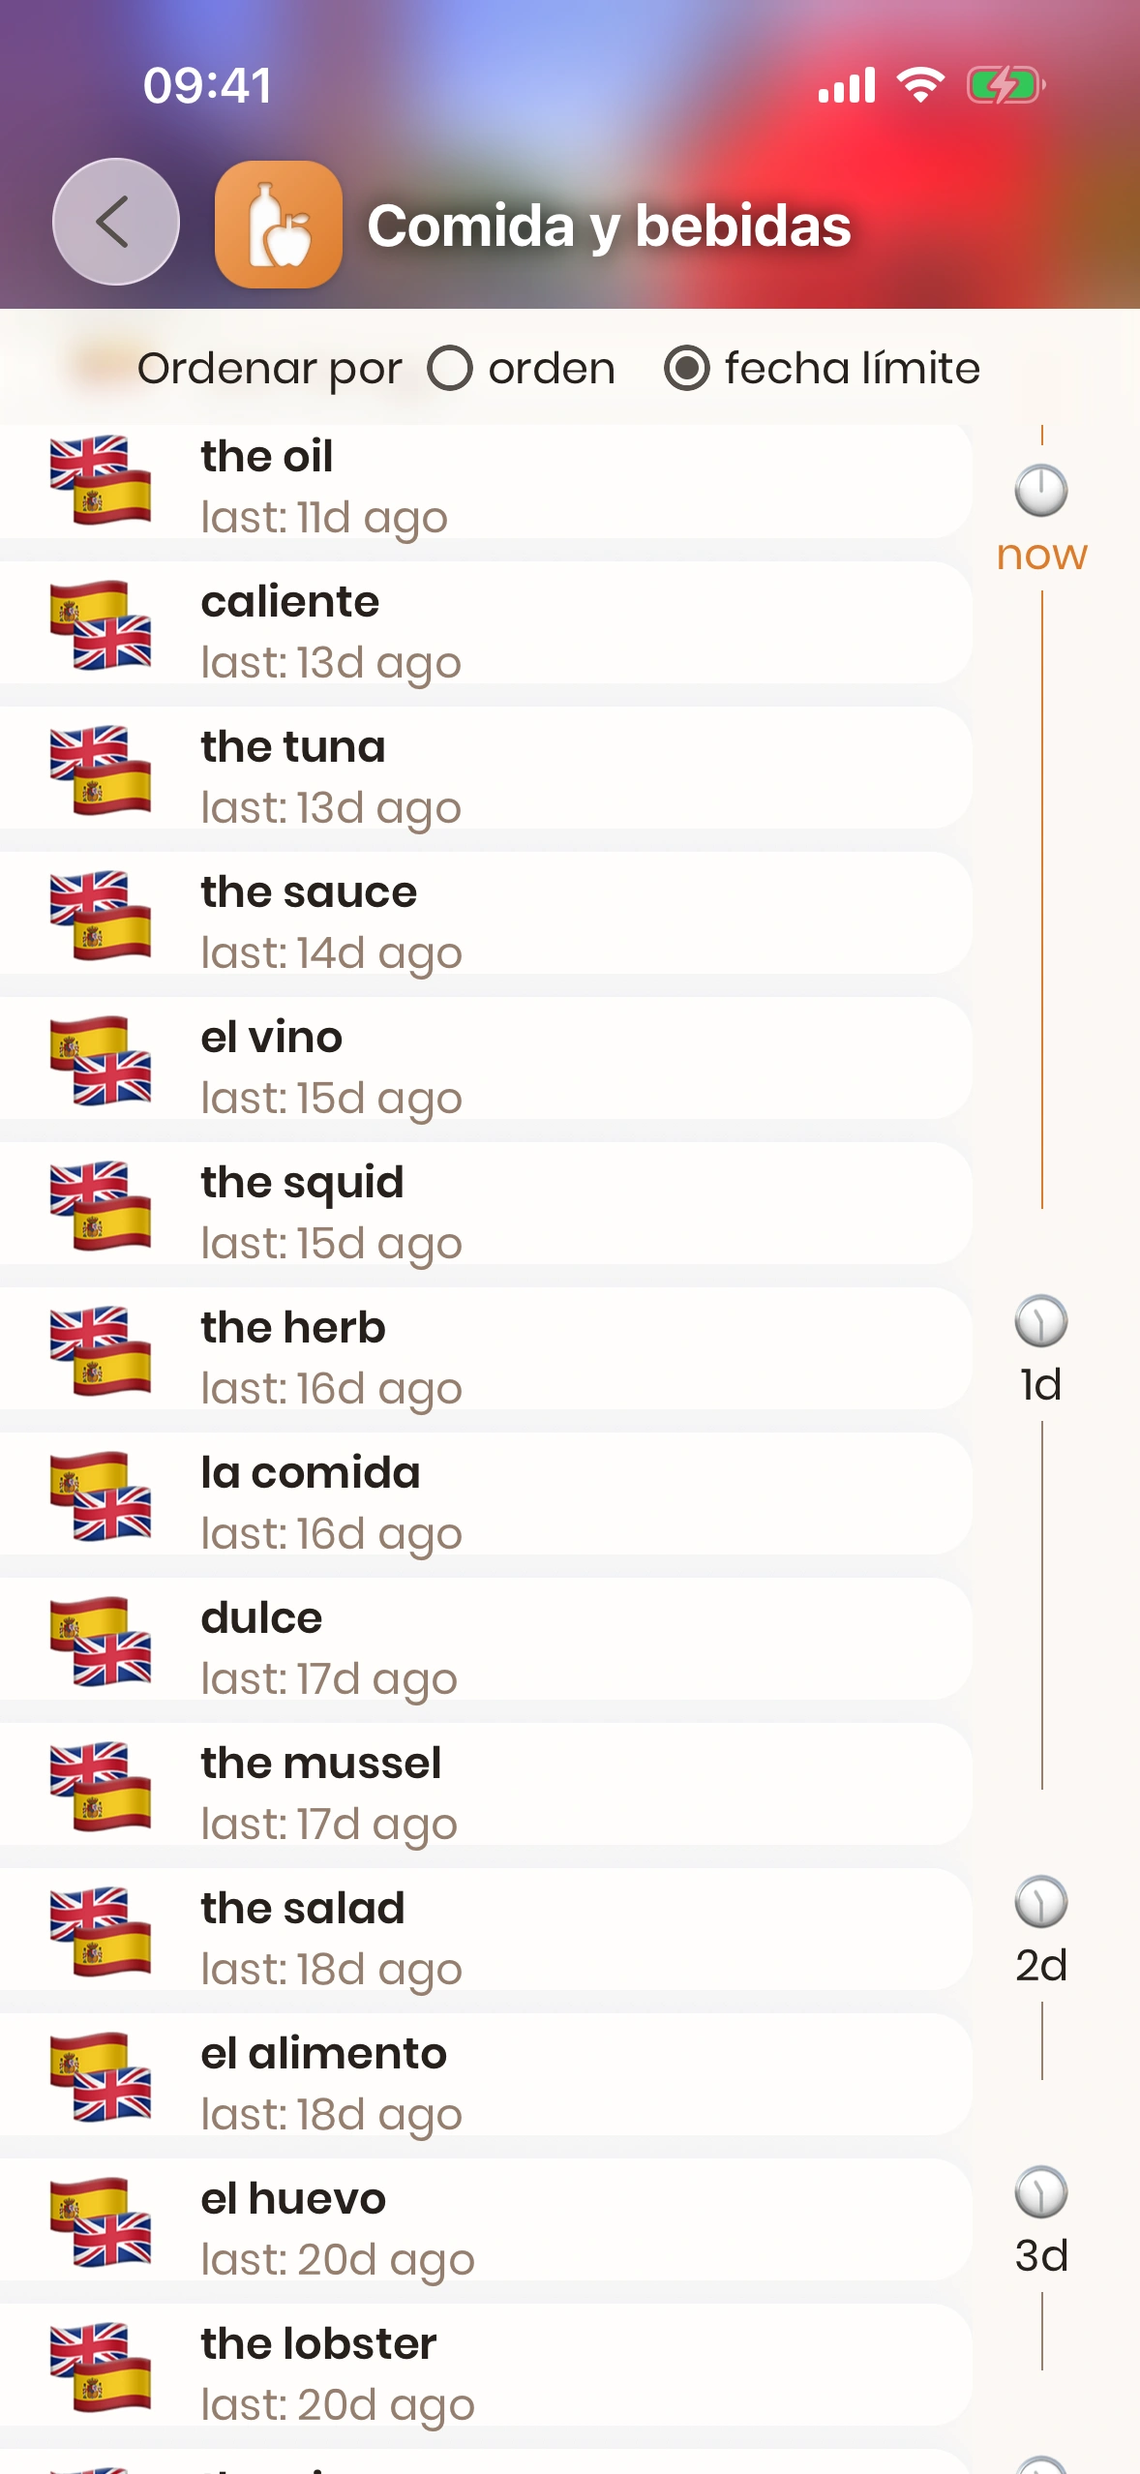
Task: Click the clock icon above 'now'
Action: [x=1041, y=491]
